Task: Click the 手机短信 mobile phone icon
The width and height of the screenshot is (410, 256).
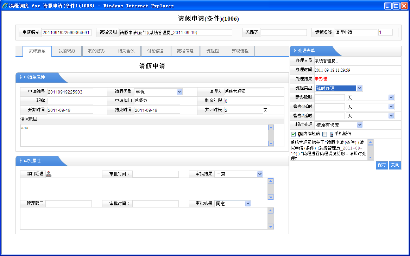Action: (x=332, y=134)
